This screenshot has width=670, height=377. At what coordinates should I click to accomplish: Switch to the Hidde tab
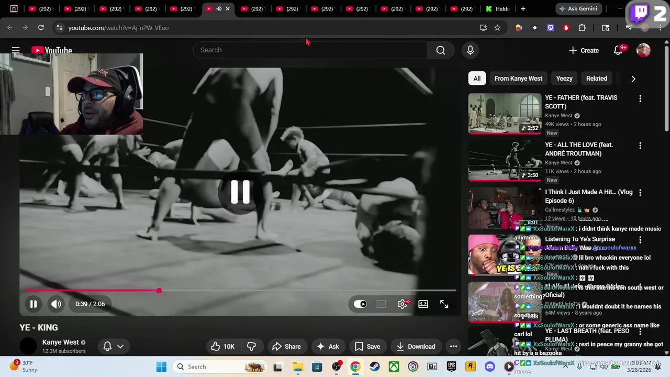(x=496, y=9)
